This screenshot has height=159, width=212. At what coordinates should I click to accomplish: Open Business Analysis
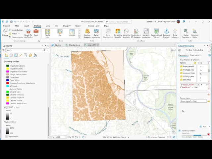[x=166, y=33]
